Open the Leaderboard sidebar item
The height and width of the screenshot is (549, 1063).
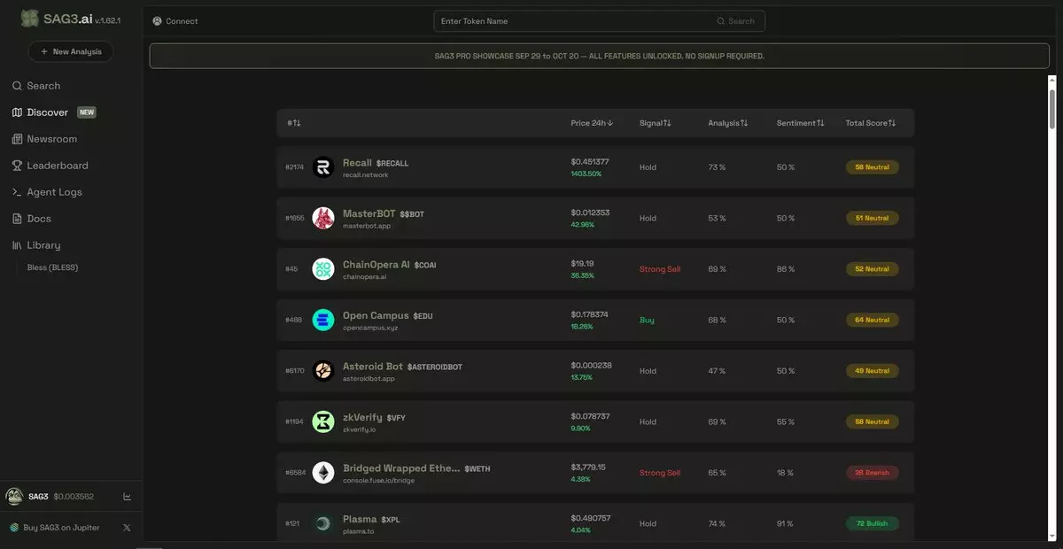click(x=57, y=166)
